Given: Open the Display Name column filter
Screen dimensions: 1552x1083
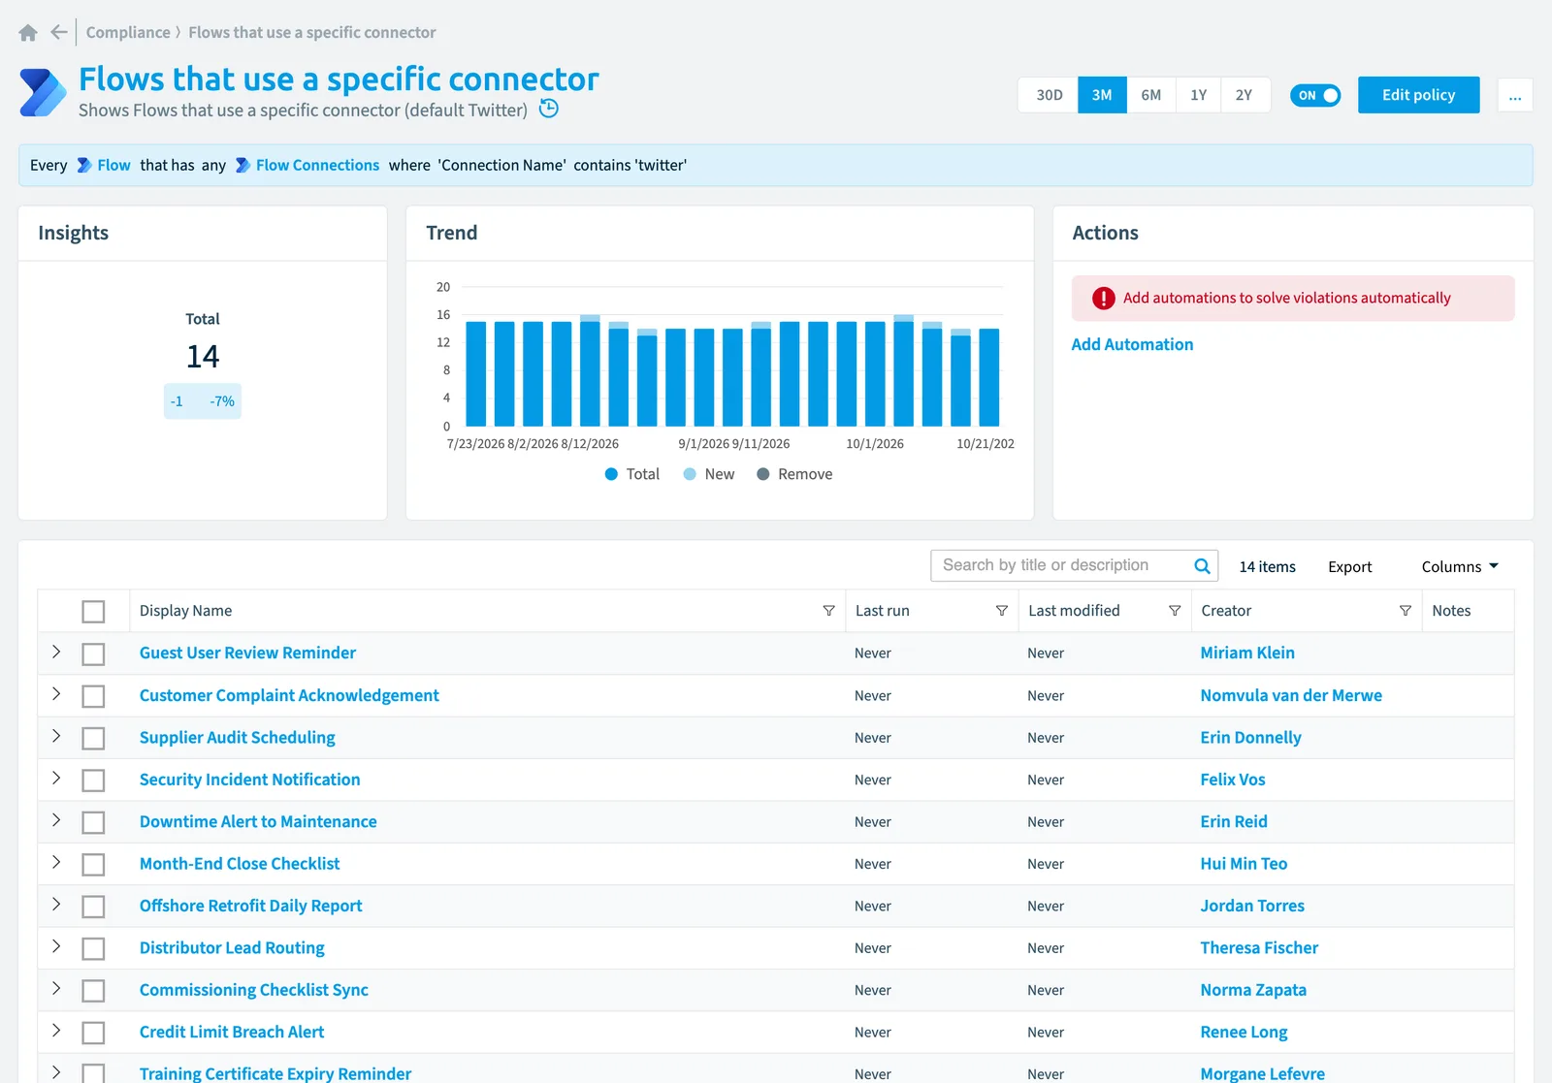Looking at the screenshot, I should [828, 611].
